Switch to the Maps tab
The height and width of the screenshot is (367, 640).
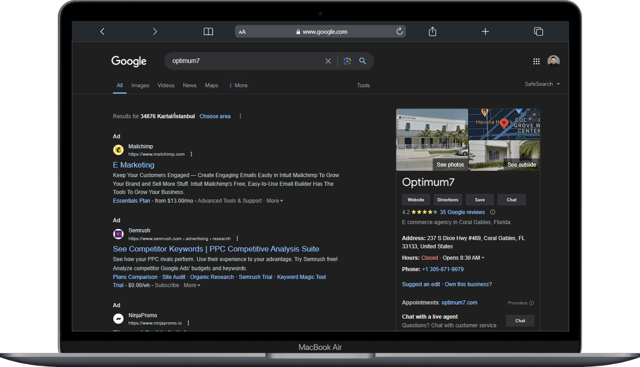(212, 85)
